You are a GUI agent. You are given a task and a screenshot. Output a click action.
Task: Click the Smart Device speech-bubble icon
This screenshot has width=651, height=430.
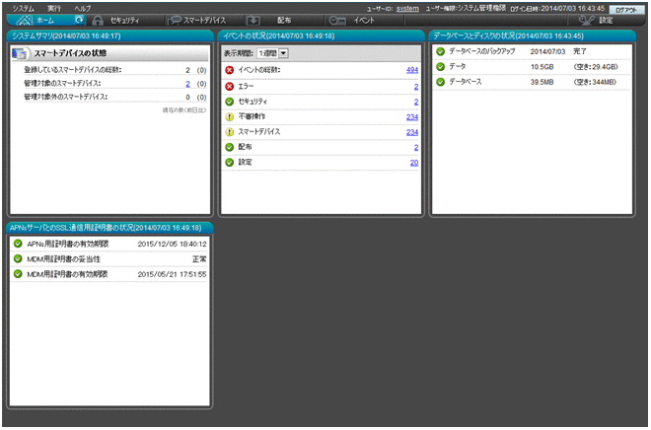pyautogui.click(x=175, y=21)
